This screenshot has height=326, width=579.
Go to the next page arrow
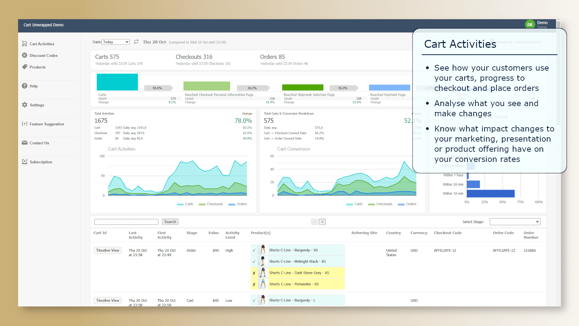pos(322,222)
